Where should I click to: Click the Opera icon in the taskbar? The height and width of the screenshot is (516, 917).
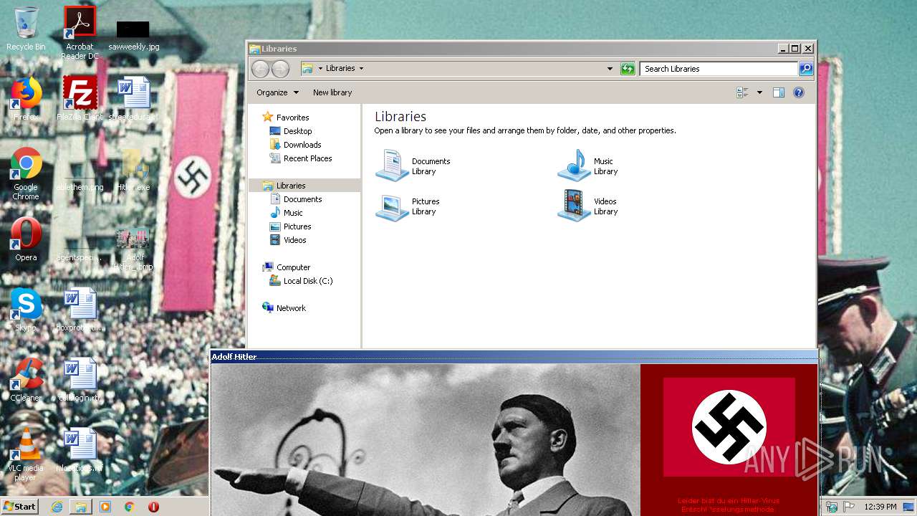(x=153, y=507)
